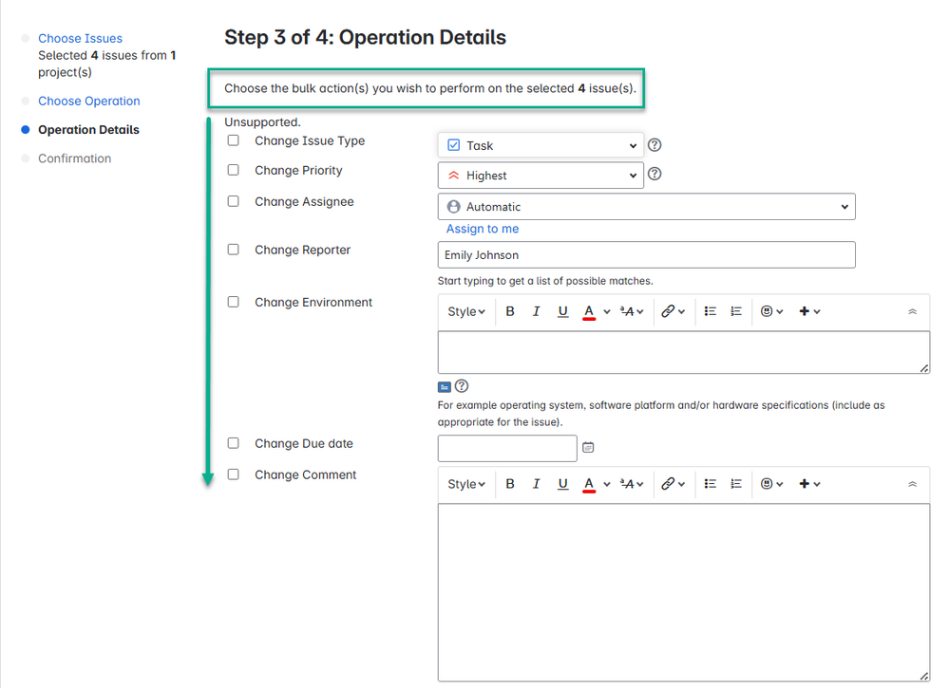Click the 'Change Reporter' label text
This screenshot has height=688, width=949.
[303, 250]
